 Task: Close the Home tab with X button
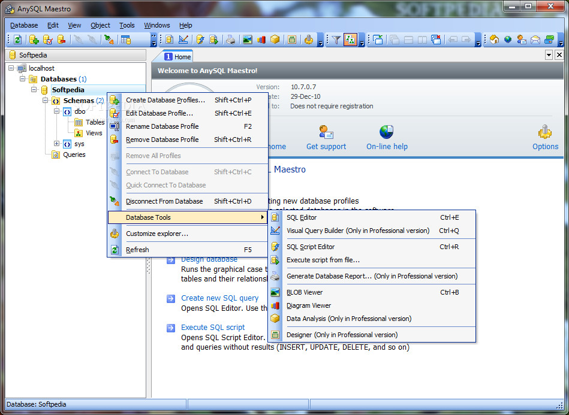point(559,55)
